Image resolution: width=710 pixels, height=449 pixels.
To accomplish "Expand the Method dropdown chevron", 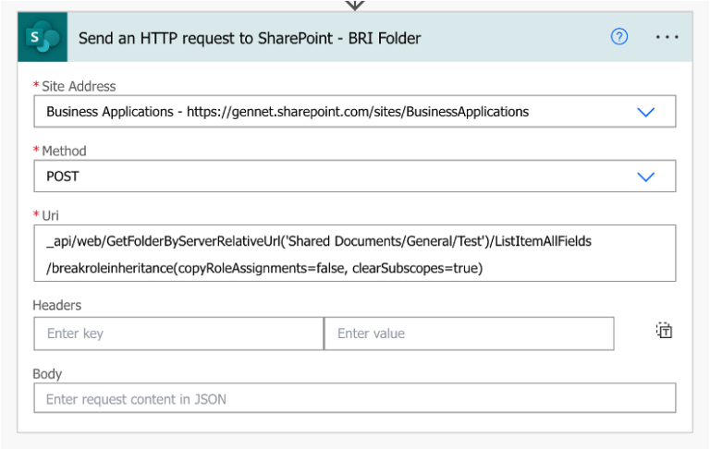I will pyautogui.click(x=645, y=176).
